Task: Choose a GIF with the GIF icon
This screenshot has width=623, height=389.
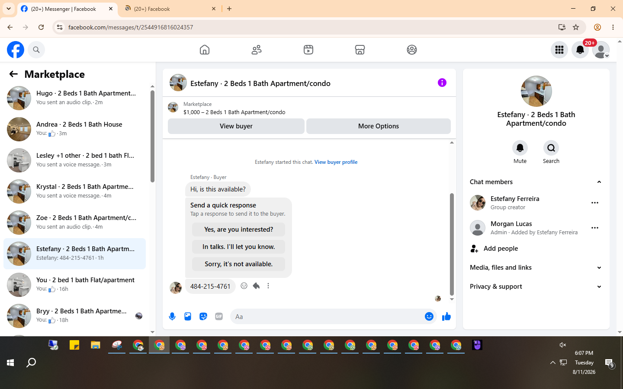Action: 219,316
